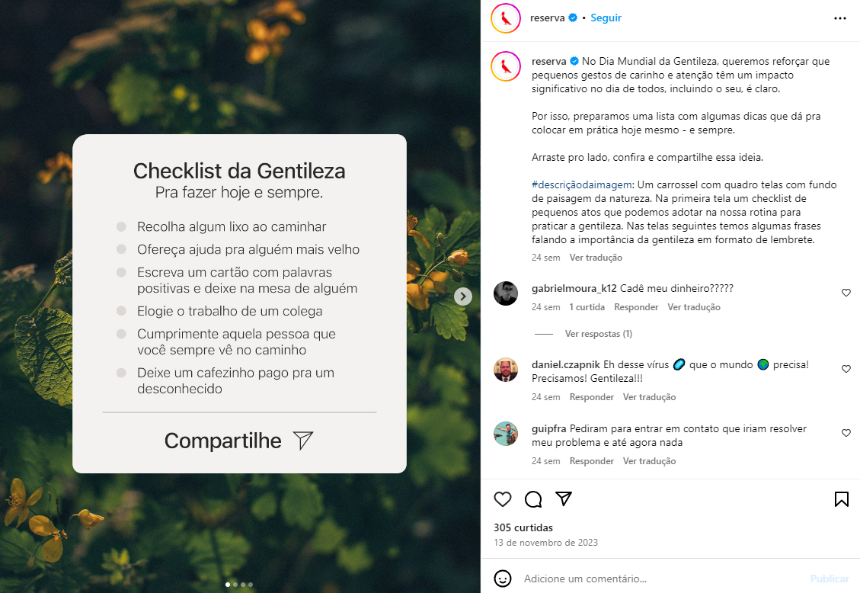Open the three-dots more options menu

click(x=839, y=18)
